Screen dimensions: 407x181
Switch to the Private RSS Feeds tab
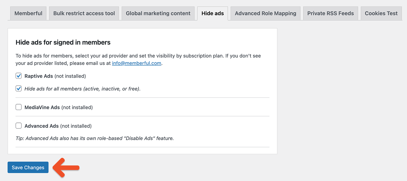click(x=330, y=13)
